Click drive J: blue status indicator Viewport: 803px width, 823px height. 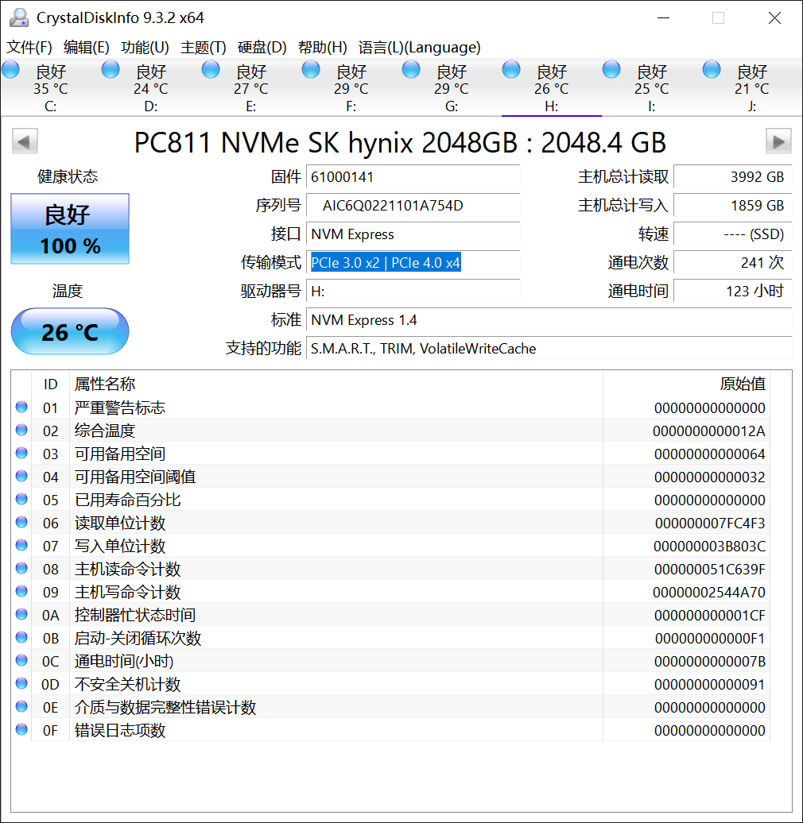click(711, 69)
